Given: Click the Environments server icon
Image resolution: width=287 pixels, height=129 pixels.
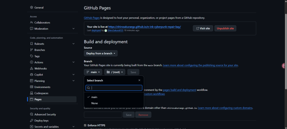Looking at the screenshot, I should 31,87.
